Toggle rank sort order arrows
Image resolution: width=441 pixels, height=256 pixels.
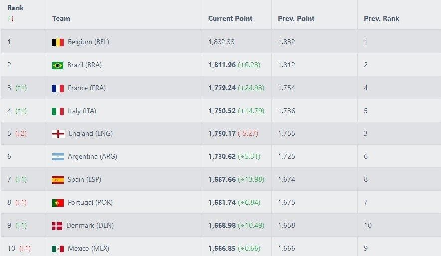click(10, 19)
